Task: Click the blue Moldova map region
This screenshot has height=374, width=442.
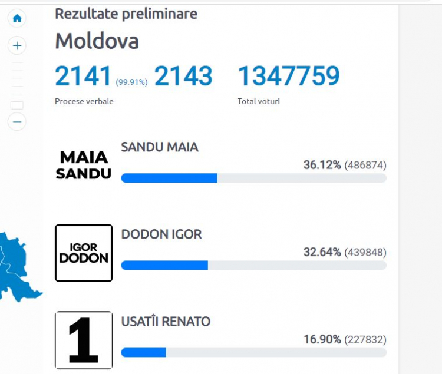Action: (14, 267)
